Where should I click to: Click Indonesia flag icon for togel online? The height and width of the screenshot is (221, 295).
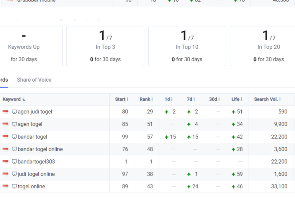pyautogui.click(x=5, y=187)
